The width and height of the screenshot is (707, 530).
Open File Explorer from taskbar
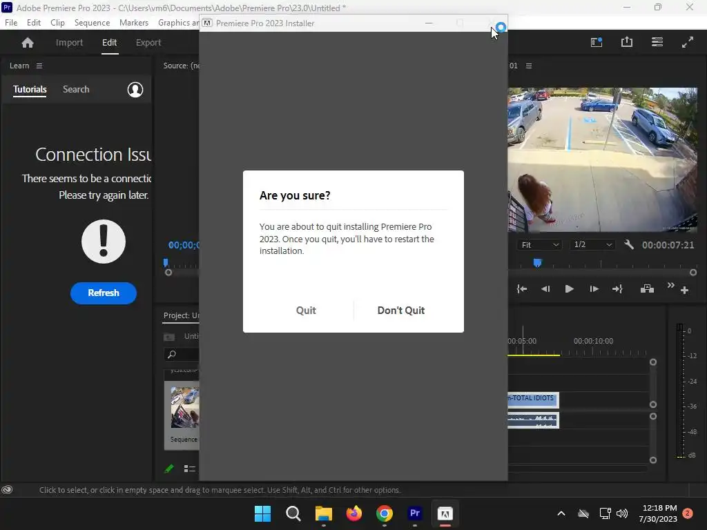[323, 513]
